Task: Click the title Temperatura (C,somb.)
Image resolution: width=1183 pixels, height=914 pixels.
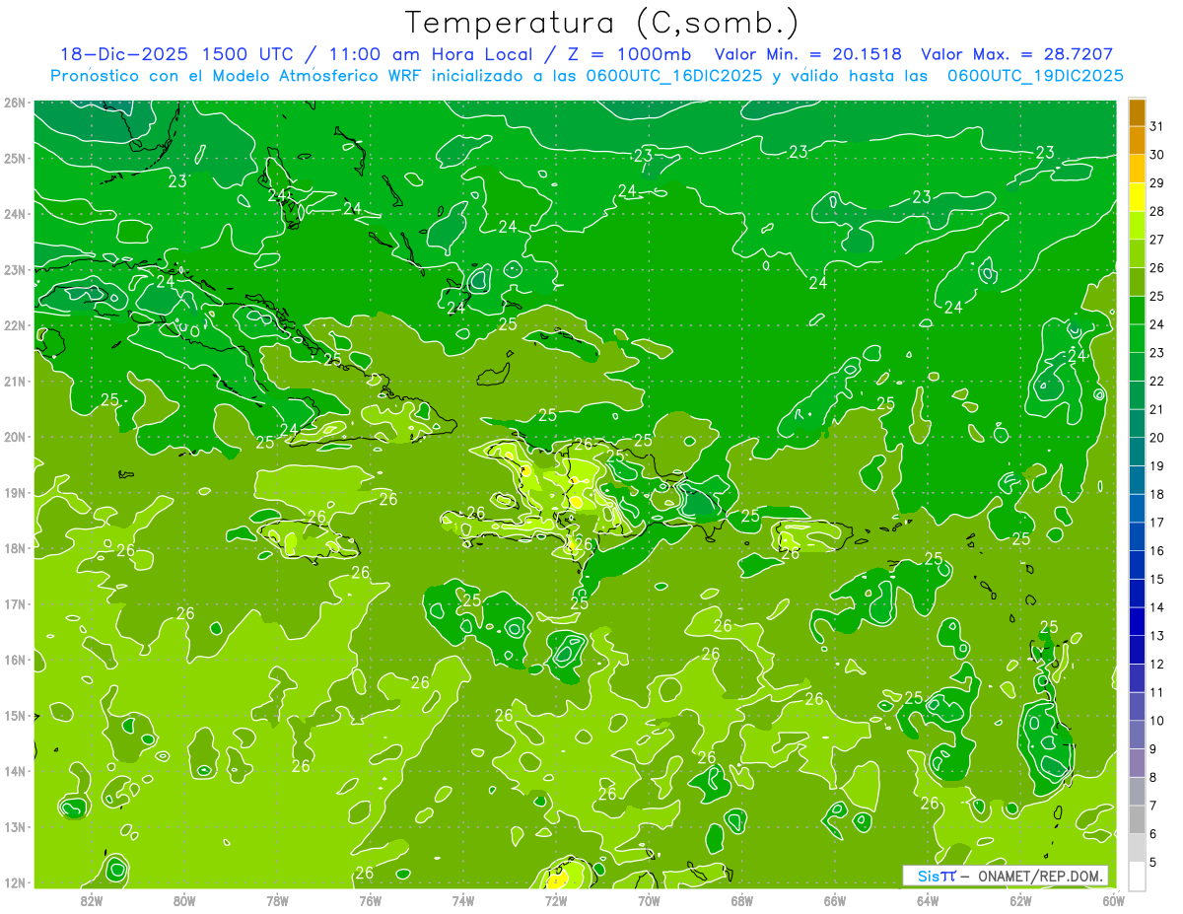Action: pyautogui.click(x=602, y=24)
